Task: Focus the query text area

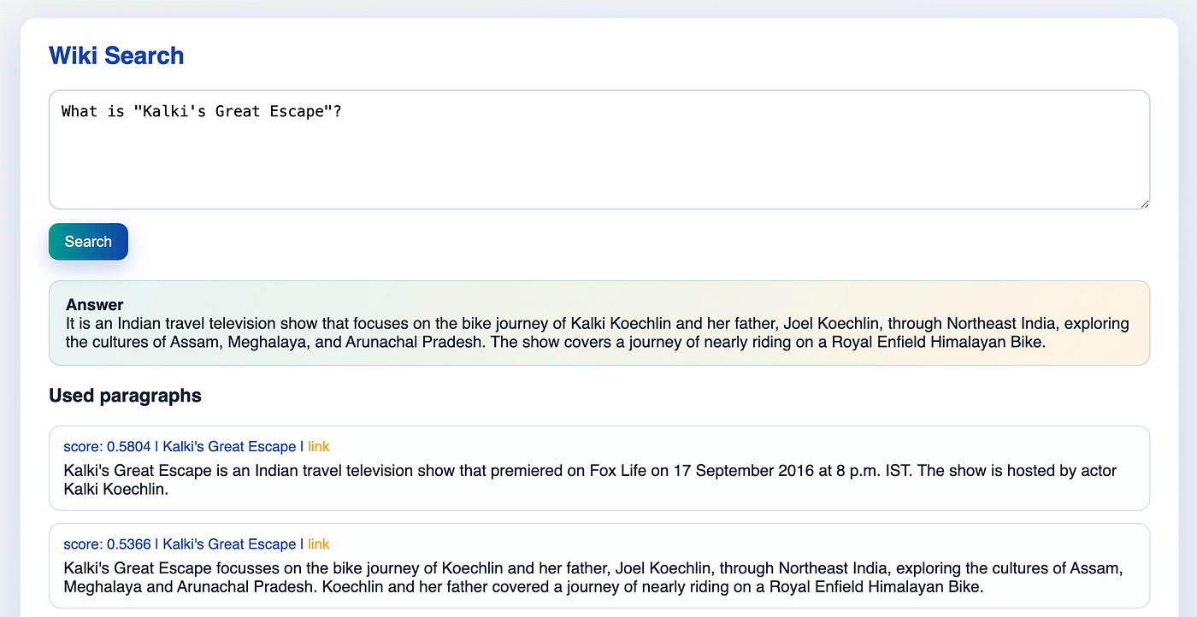Action: tap(599, 150)
